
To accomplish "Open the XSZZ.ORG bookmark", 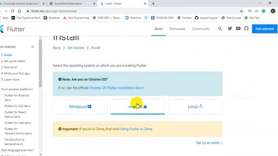I will pyautogui.click(x=107, y=18).
